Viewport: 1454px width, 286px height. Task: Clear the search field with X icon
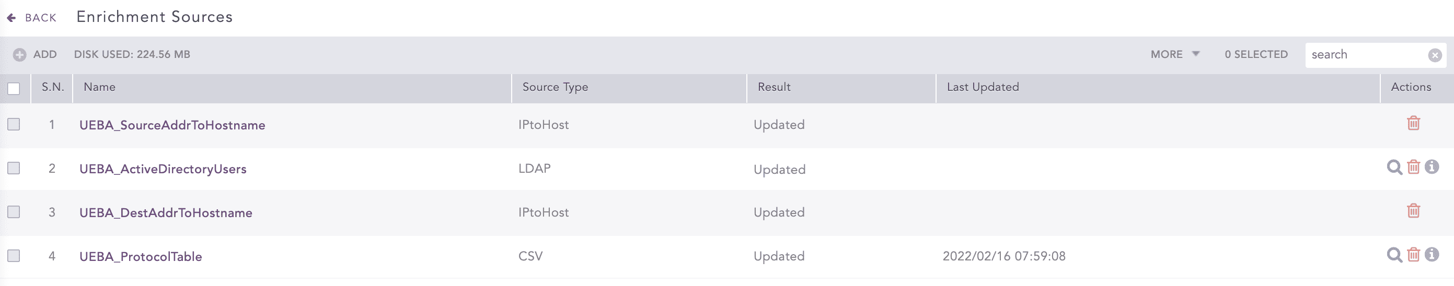click(1434, 55)
